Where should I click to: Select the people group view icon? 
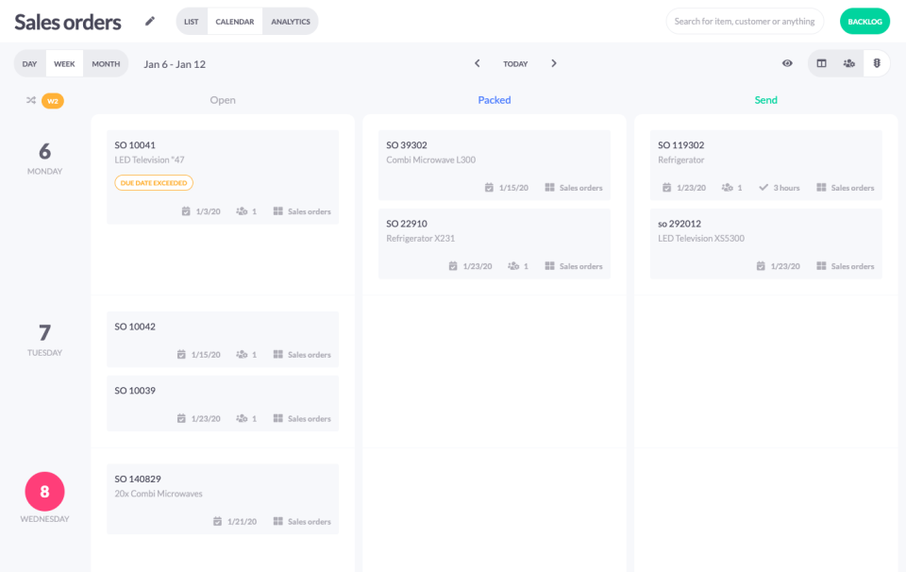coord(848,63)
